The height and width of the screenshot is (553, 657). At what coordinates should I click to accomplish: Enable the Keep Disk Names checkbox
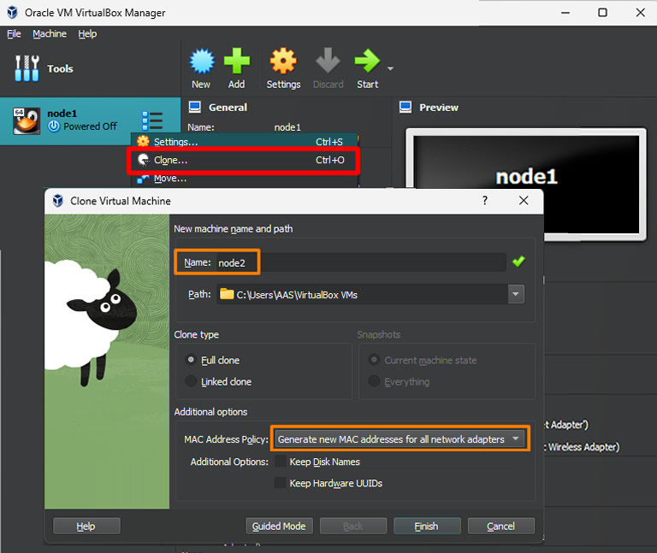(x=280, y=462)
